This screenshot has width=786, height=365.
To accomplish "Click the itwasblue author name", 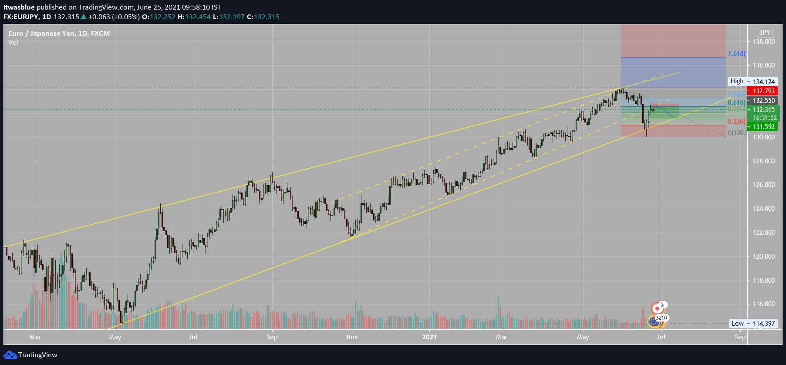I will coord(19,7).
